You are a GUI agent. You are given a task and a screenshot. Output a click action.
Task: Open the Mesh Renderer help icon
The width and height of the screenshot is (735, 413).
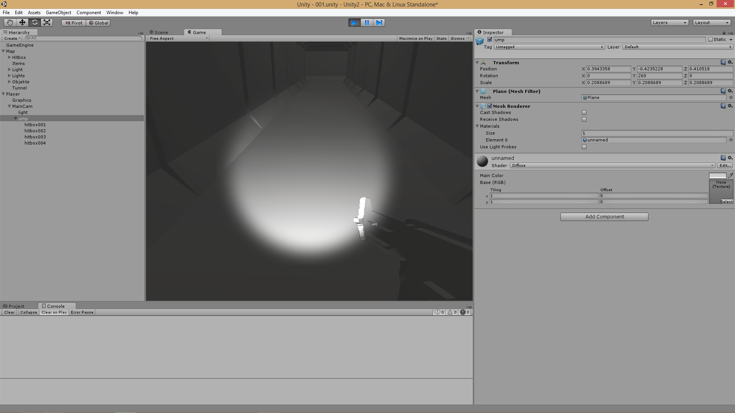pos(723,106)
